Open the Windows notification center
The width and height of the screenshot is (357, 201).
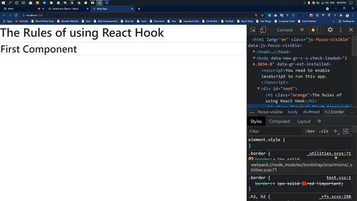pyautogui.click(x=351, y=3)
